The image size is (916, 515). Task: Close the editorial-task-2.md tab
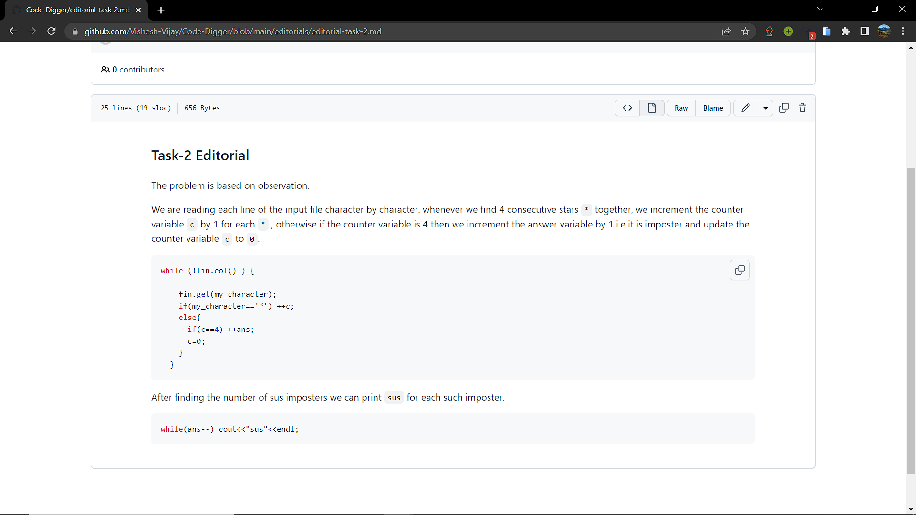point(138,10)
